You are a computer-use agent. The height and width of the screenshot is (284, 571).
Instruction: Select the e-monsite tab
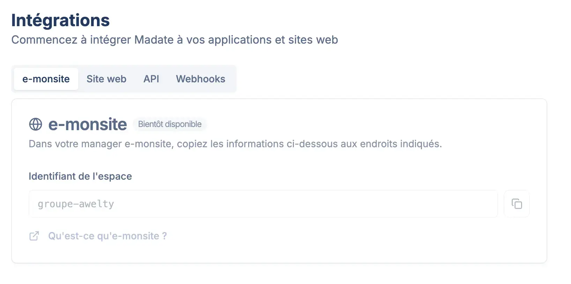46,79
